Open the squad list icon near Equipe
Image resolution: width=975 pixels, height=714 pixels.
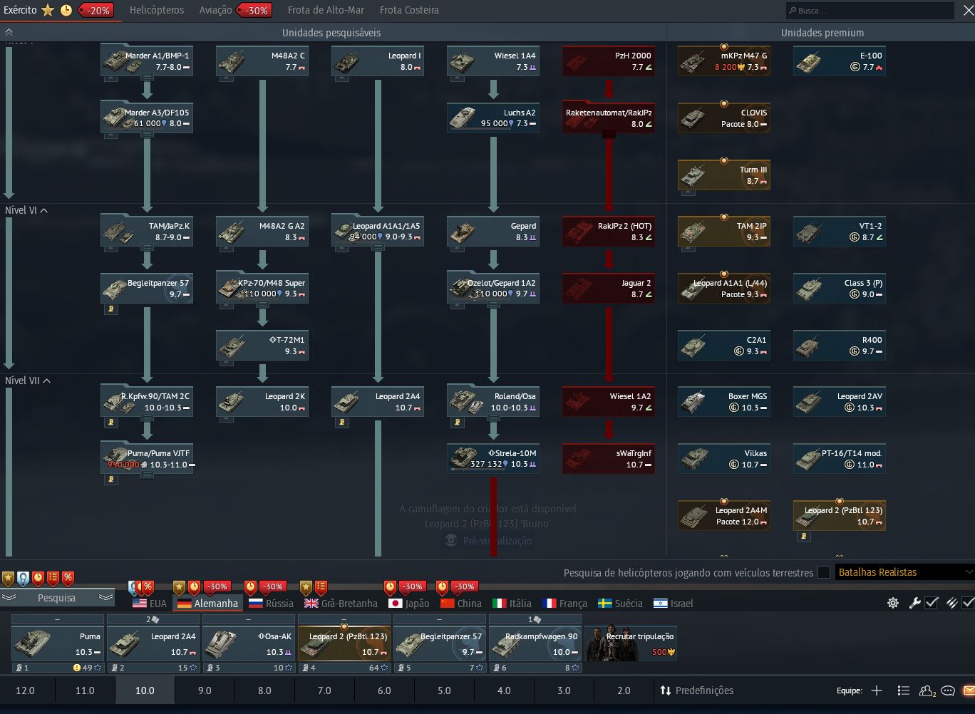pyautogui.click(x=904, y=690)
